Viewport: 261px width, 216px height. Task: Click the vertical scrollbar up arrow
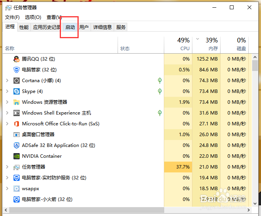[255, 57]
